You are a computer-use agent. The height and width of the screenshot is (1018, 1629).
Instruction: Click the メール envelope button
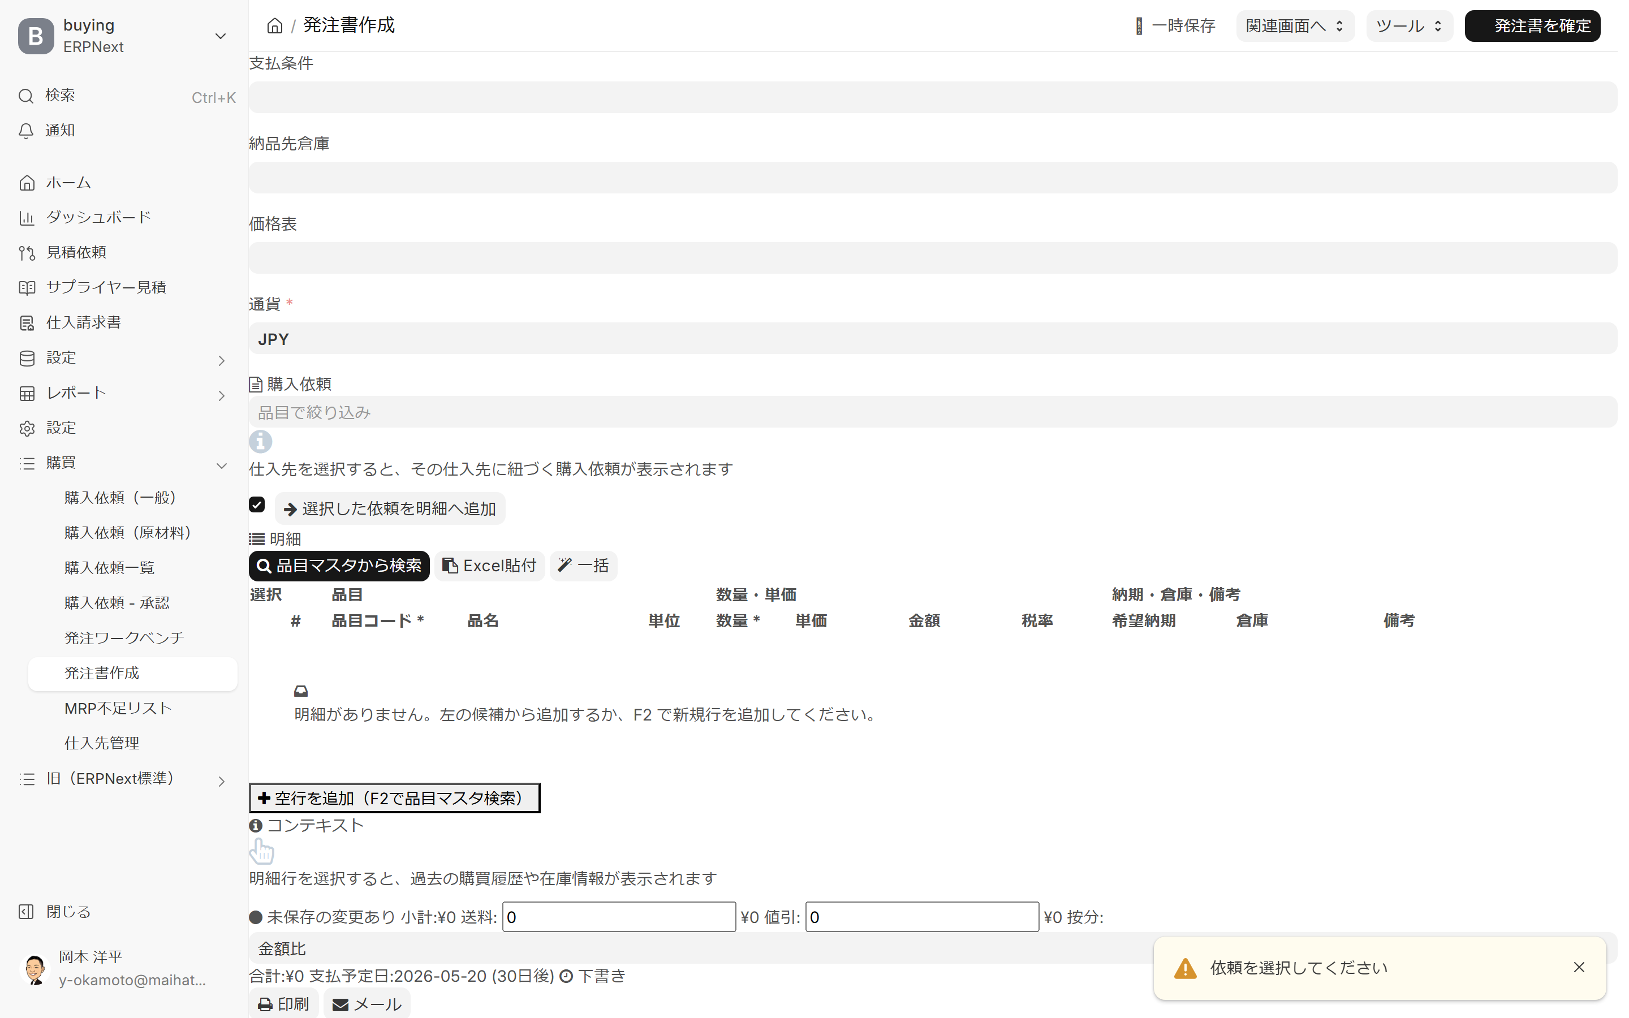coord(367,1004)
